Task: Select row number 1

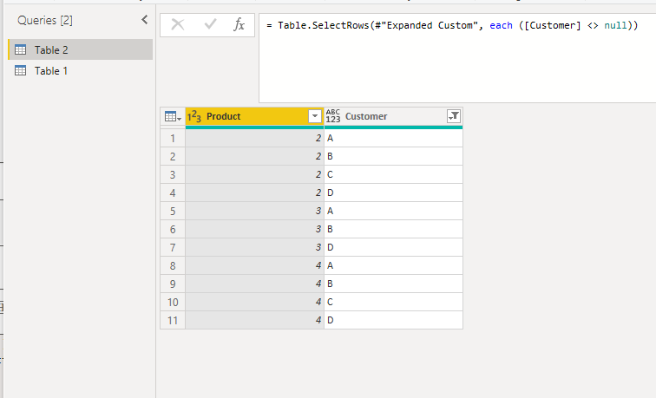Action: (173, 138)
